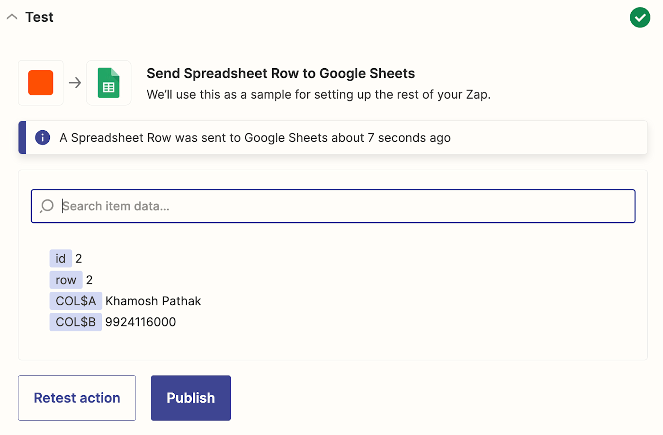Screen dimensions: 663x435
Task: Click the sample setup description text
Action: (x=318, y=94)
